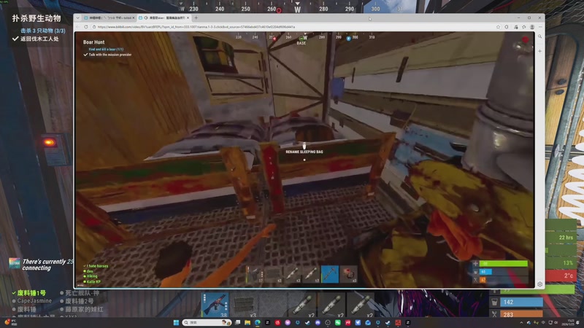
Task: Click the orange hunger bar showing 283
Action: (x=521, y=315)
